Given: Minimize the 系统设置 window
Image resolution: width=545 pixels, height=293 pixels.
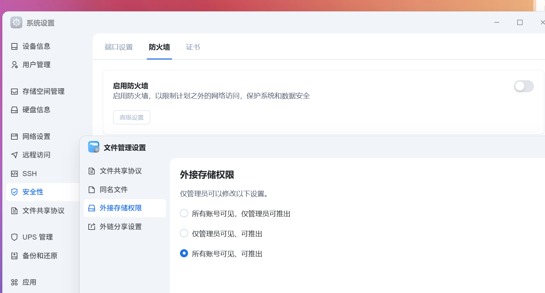Looking at the screenshot, I should [x=497, y=22].
